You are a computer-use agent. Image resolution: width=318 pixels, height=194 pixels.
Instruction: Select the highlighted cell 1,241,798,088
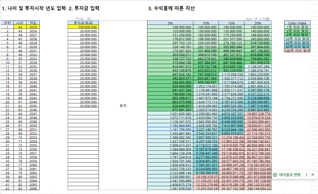[170, 129]
